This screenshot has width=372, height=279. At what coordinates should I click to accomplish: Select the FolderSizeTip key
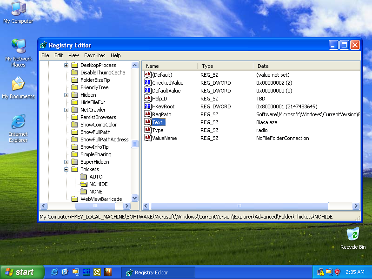coord(95,80)
